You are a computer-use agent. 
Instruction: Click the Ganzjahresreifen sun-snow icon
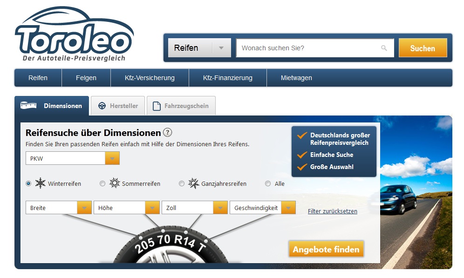[193, 183]
